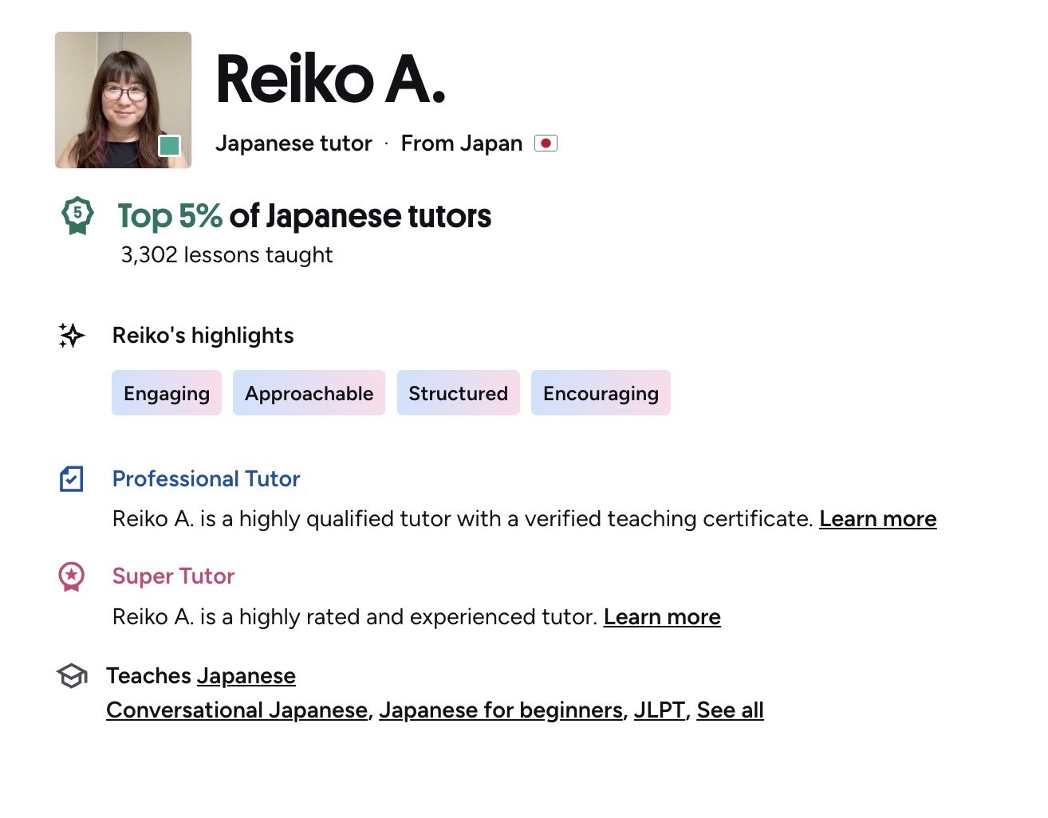Click the Super Tutor star medal icon
The height and width of the screenshot is (818, 1048).
[72, 576]
